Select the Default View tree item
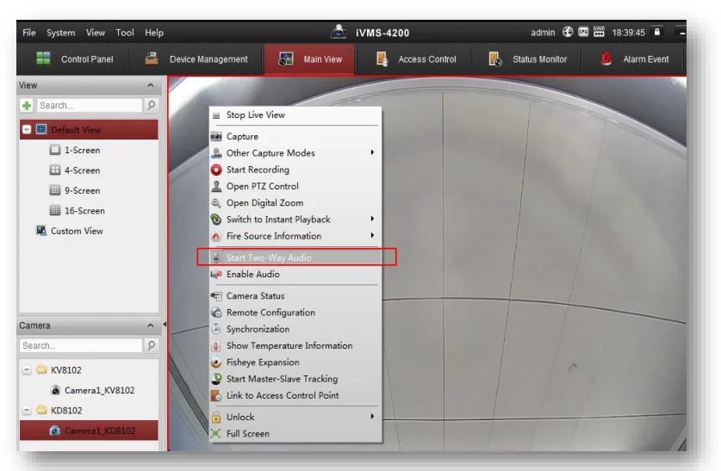The height and width of the screenshot is (471, 721). [89, 129]
